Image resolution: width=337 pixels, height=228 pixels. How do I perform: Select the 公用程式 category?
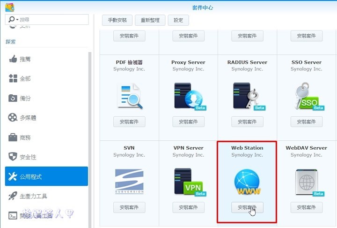pos(46,176)
